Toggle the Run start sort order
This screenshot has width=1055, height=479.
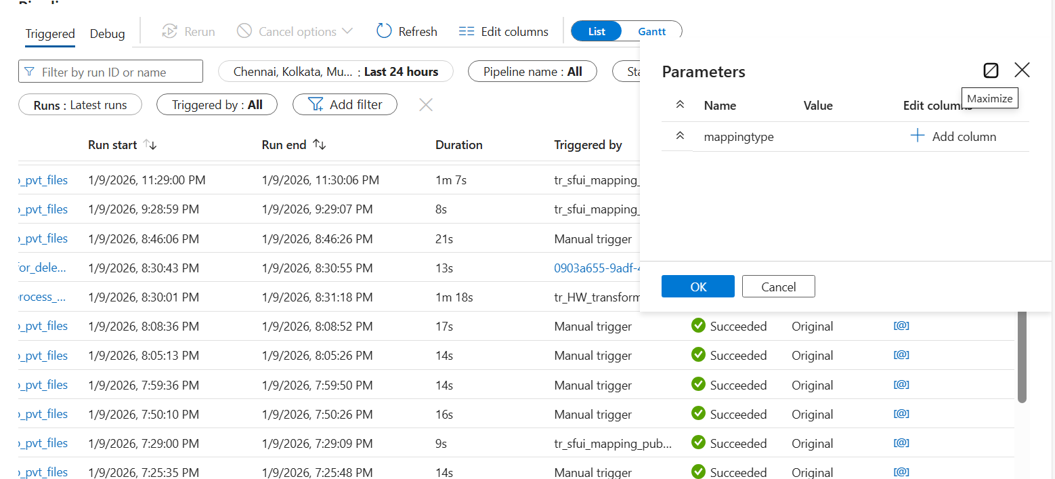150,144
